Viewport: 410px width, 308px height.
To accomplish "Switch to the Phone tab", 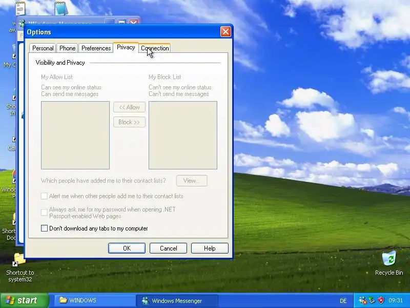I will (67, 48).
